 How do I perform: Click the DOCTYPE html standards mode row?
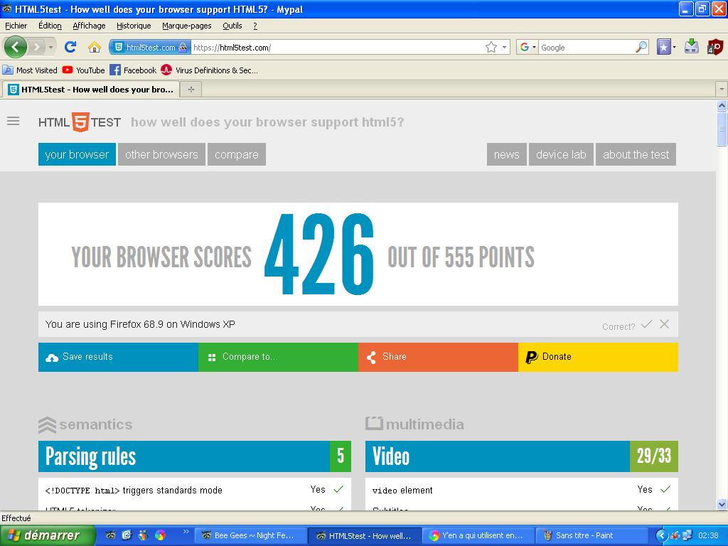click(x=195, y=490)
